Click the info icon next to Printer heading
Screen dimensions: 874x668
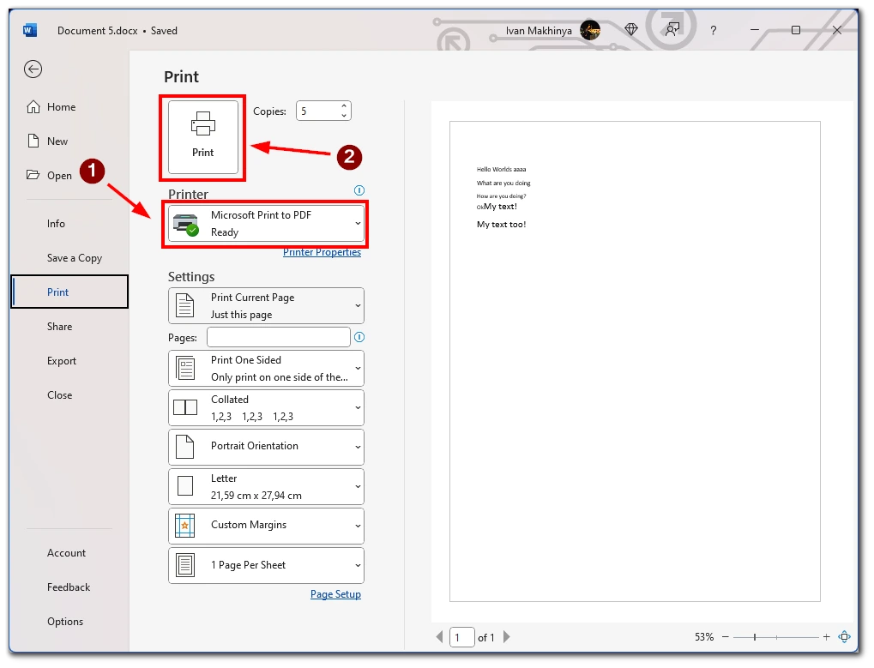[x=359, y=190]
